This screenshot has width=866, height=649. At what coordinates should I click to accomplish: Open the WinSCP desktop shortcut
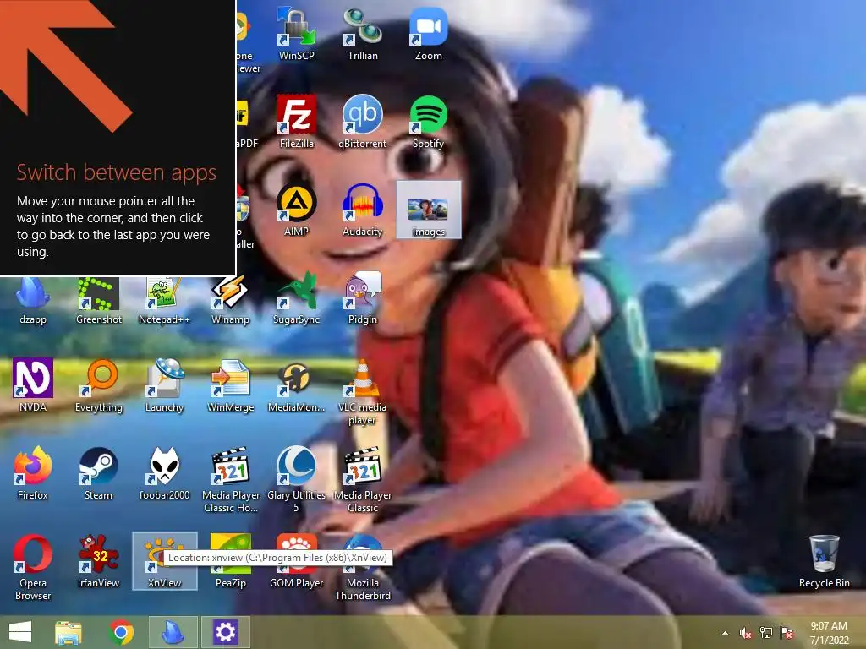coord(297,33)
